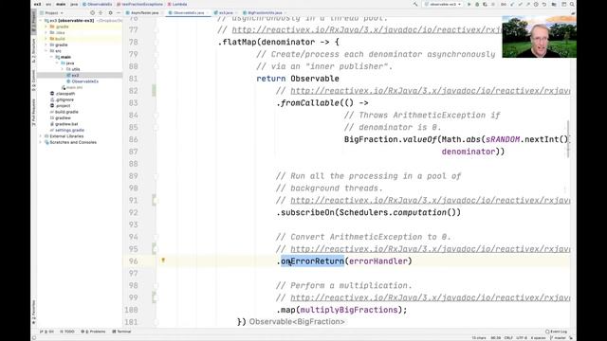The width and height of the screenshot is (607, 341).
Task: Click the locate file target icon in Project panel
Action: 92,12
